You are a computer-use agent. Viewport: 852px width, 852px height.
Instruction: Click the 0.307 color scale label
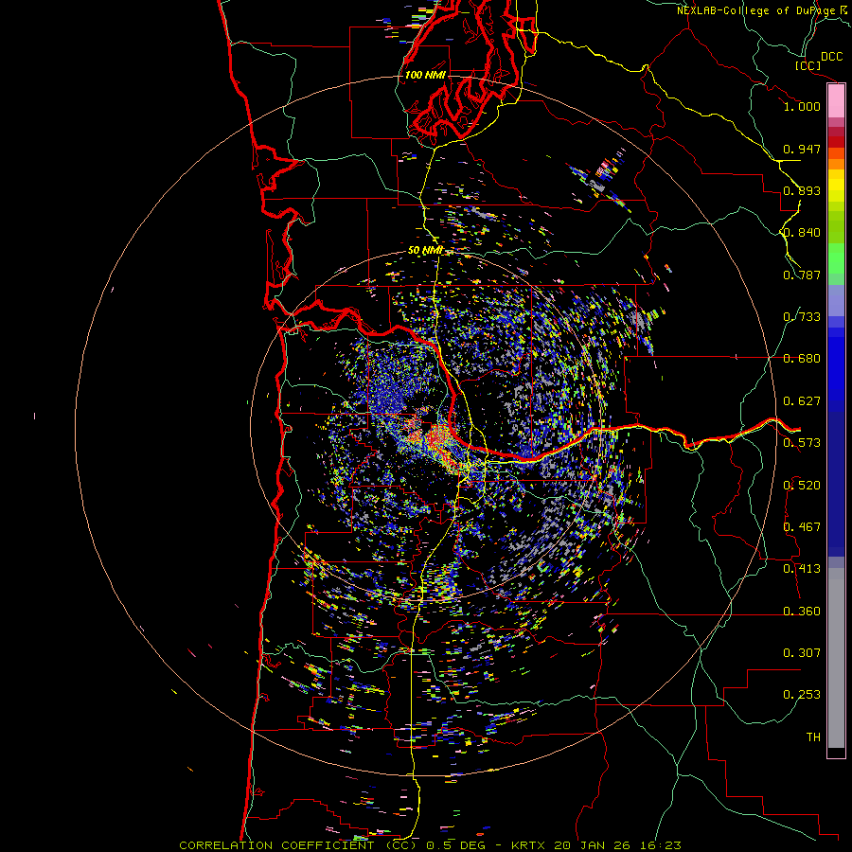802,653
